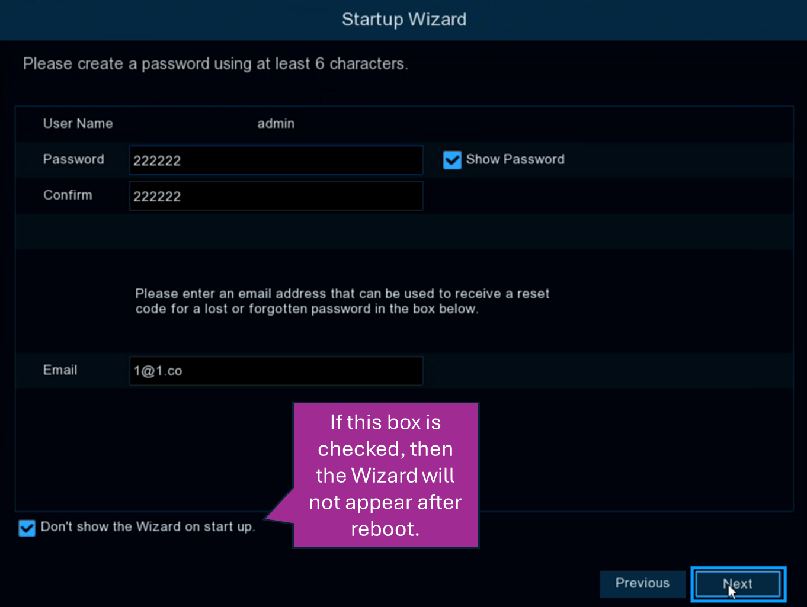The image size is (807, 607).
Task: Select the confirm value 222222 for editing
Action: tap(157, 196)
